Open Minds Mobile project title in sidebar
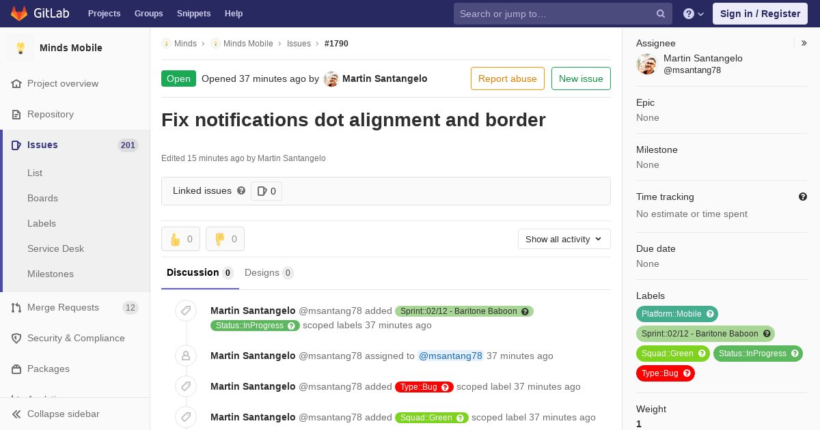This screenshot has width=820, height=430. 71,48
